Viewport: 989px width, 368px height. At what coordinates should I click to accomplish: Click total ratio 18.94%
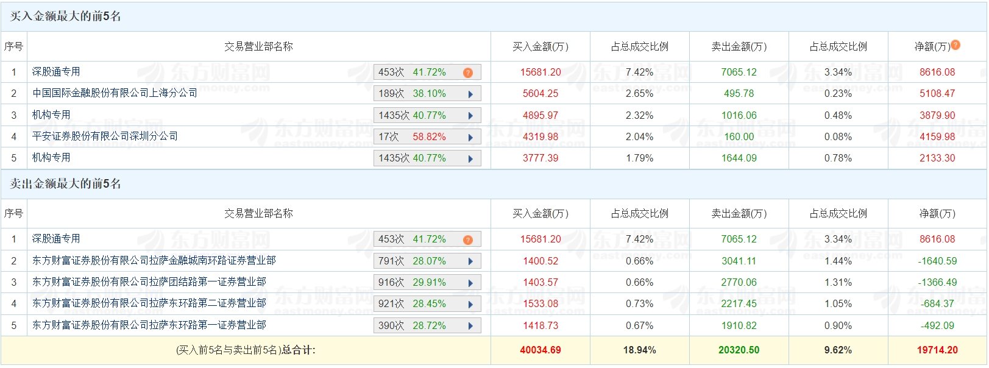click(x=640, y=350)
